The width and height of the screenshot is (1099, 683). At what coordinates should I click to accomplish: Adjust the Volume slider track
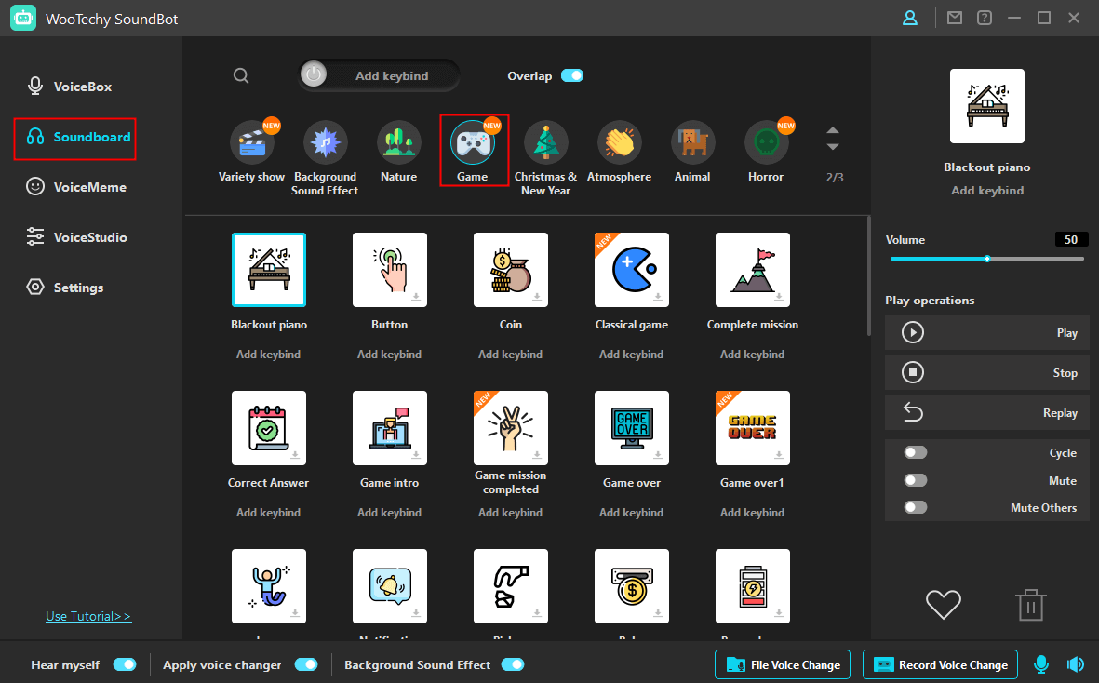pos(986,259)
